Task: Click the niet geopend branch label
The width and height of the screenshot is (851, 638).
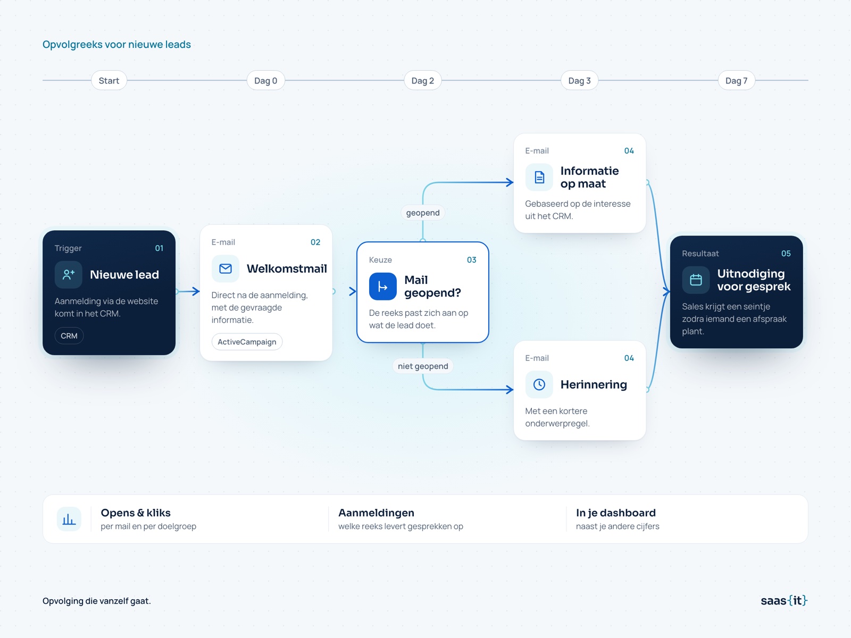Action: tap(423, 366)
